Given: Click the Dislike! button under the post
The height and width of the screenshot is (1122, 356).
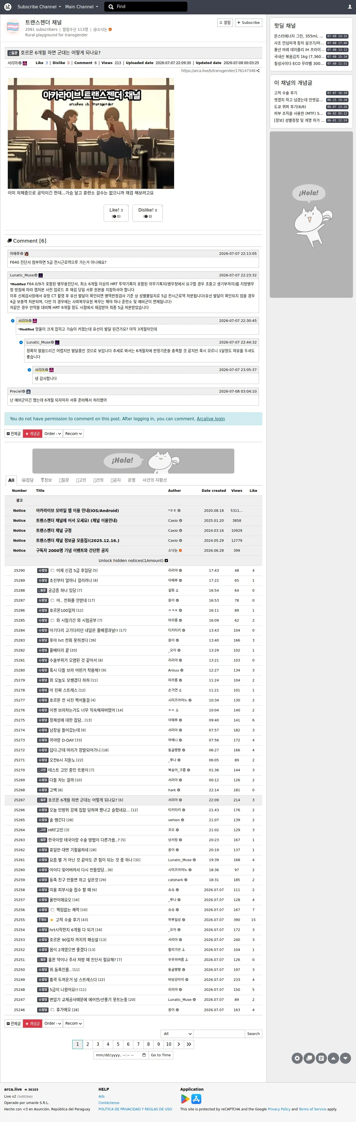Looking at the screenshot, I should point(148,213).
